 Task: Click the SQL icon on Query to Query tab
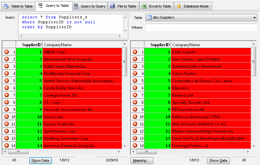(x=76, y=6)
